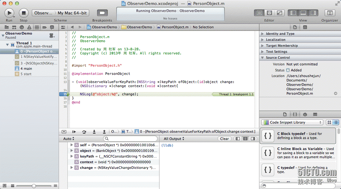Stop the running ObserverDemo process

[x=24, y=13]
